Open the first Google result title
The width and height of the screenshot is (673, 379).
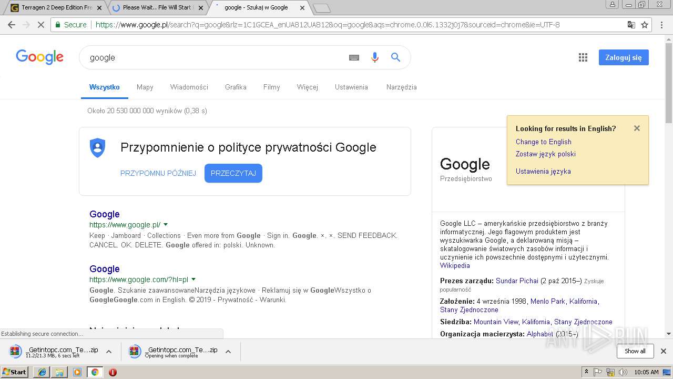[x=105, y=214]
